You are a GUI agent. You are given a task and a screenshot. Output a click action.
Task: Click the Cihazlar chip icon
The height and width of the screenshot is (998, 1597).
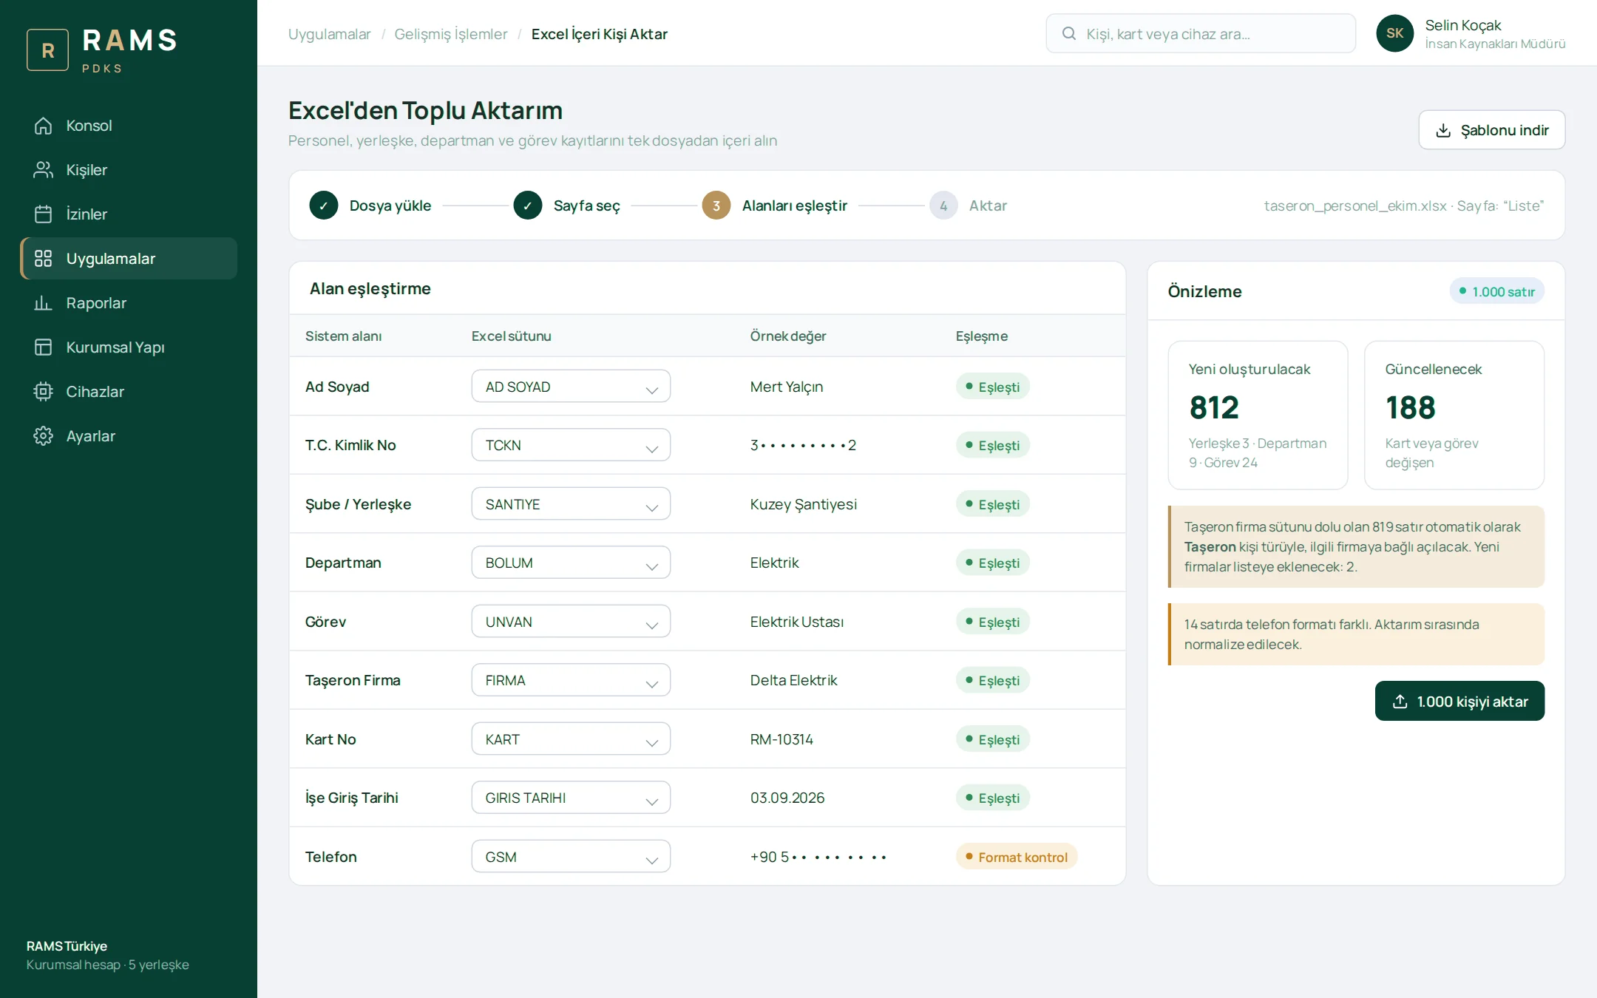(43, 392)
